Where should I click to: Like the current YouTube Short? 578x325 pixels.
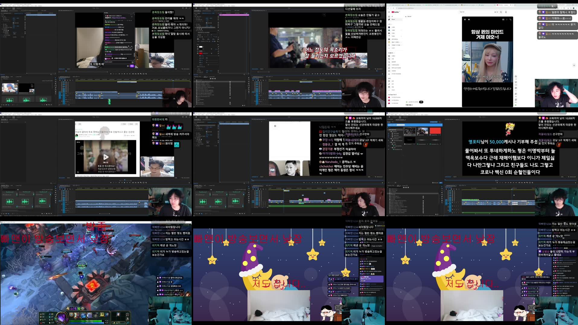click(x=516, y=76)
